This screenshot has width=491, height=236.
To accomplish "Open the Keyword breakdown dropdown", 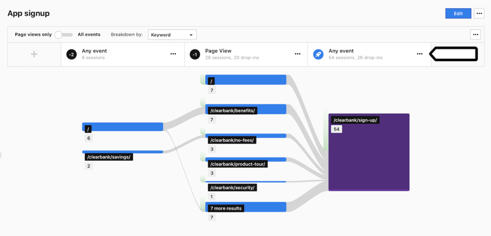I will pos(172,34).
